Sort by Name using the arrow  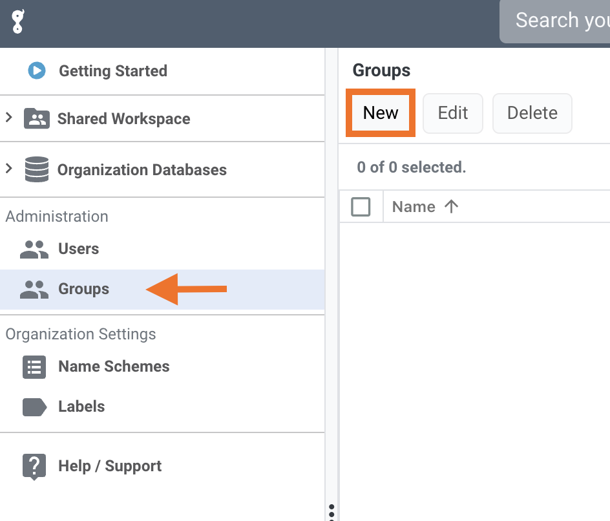point(451,207)
